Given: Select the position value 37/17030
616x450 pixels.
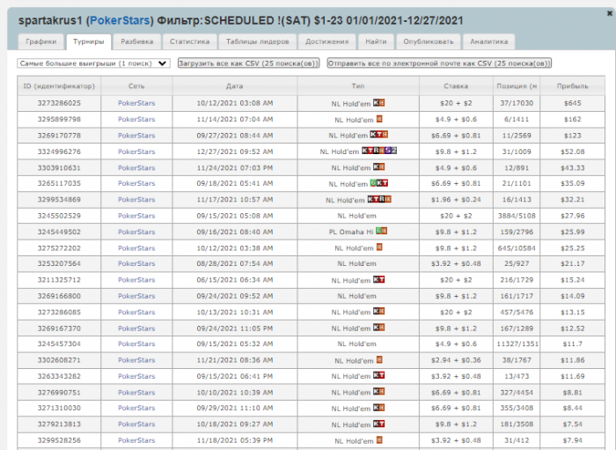Looking at the screenshot, I should [517, 103].
